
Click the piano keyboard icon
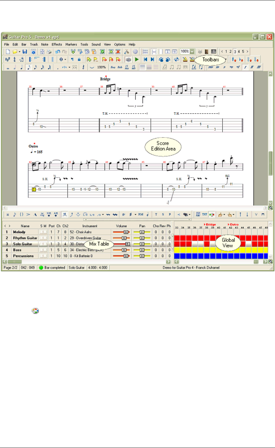[x=214, y=51]
